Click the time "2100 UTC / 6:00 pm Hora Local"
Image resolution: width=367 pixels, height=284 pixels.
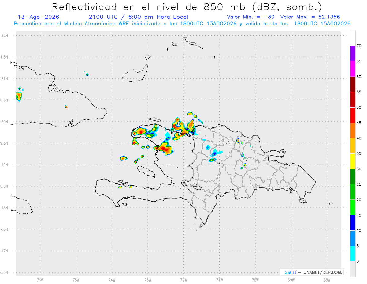(139, 17)
